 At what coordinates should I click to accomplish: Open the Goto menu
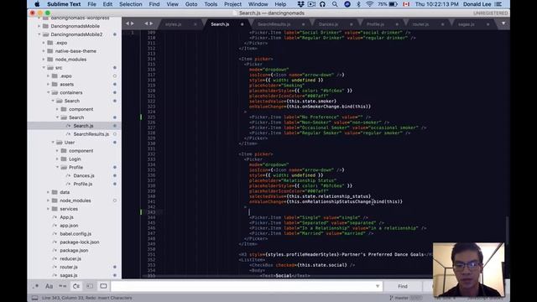click(191, 4)
